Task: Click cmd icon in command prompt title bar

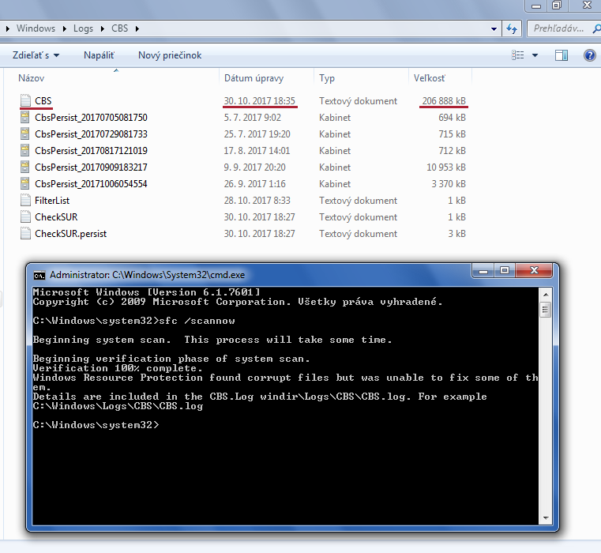Action: [39, 275]
